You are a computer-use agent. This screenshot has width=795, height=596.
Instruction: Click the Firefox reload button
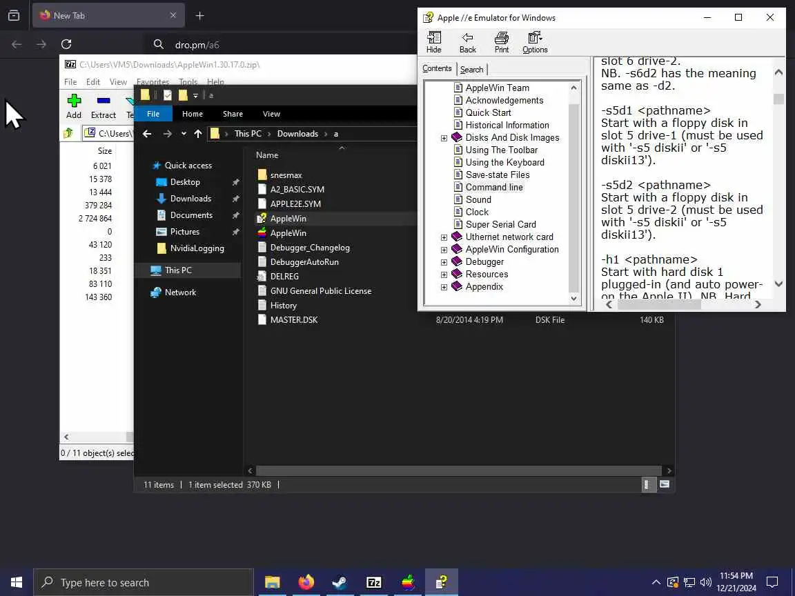tap(66, 45)
